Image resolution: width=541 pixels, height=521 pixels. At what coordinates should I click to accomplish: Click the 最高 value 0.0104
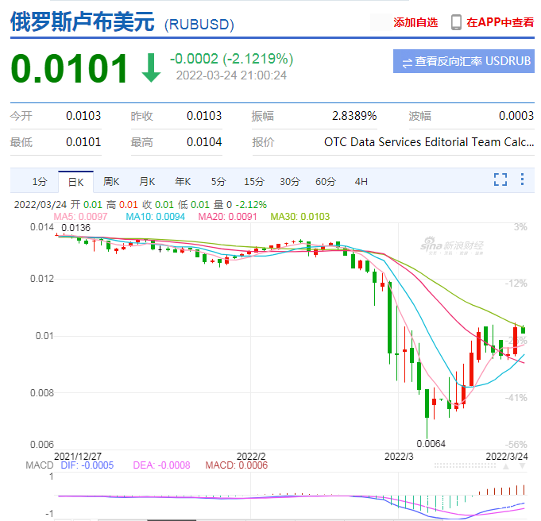point(204,142)
